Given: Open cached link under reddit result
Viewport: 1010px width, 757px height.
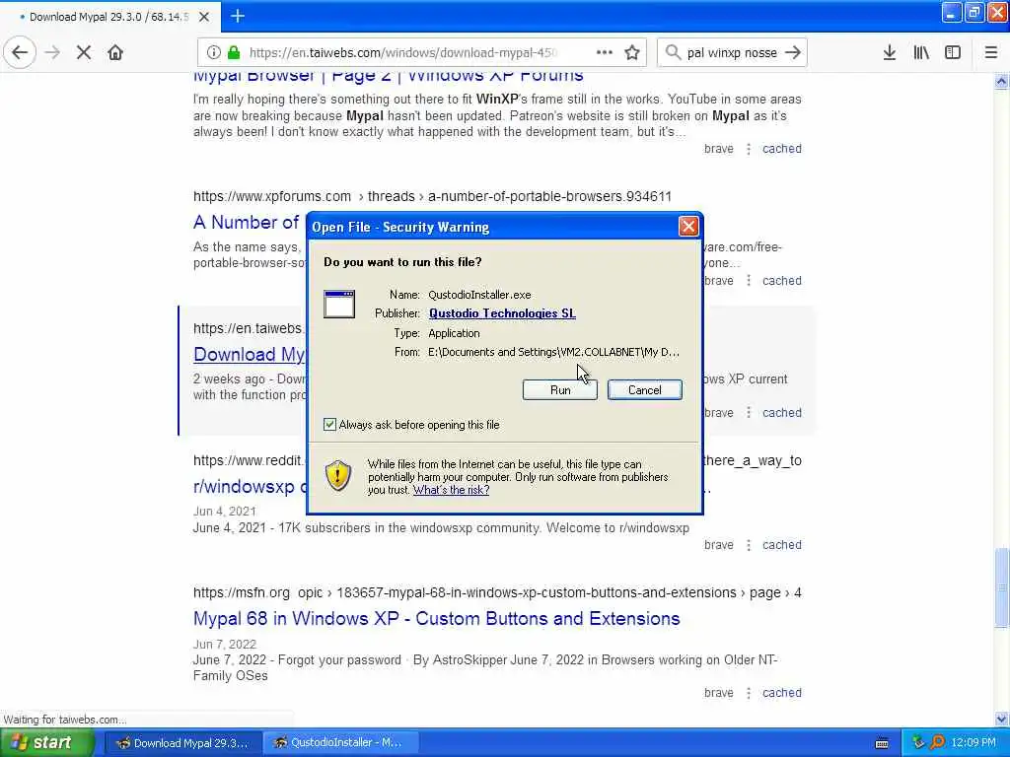Looking at the screenshot, I should coord(782,545).
